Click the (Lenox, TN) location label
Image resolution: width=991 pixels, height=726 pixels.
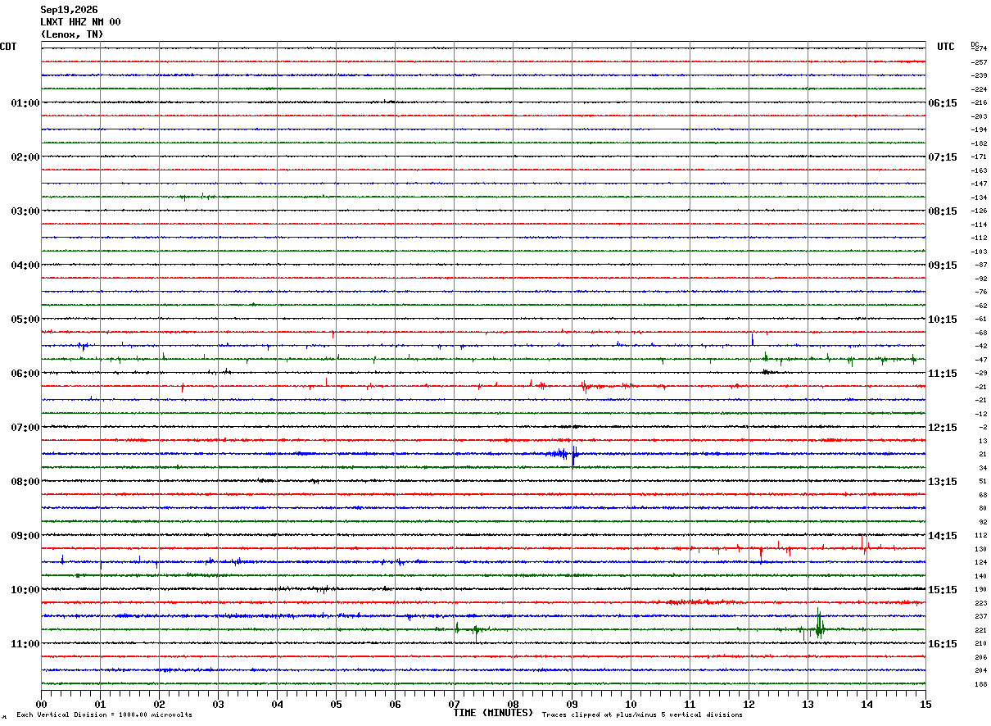[72, 34]
